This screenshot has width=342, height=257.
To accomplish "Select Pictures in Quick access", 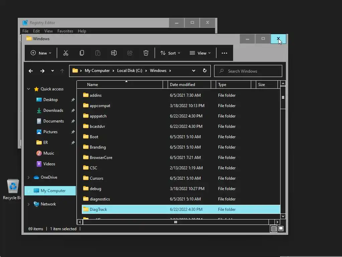I will point(50,132).
